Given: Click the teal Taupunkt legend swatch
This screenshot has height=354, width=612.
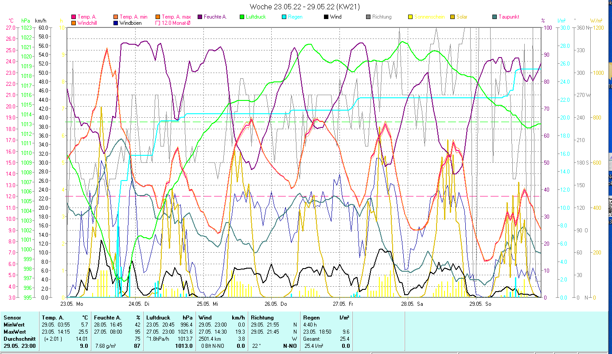Looking at the screenshot, I should (x=495, y=17).
